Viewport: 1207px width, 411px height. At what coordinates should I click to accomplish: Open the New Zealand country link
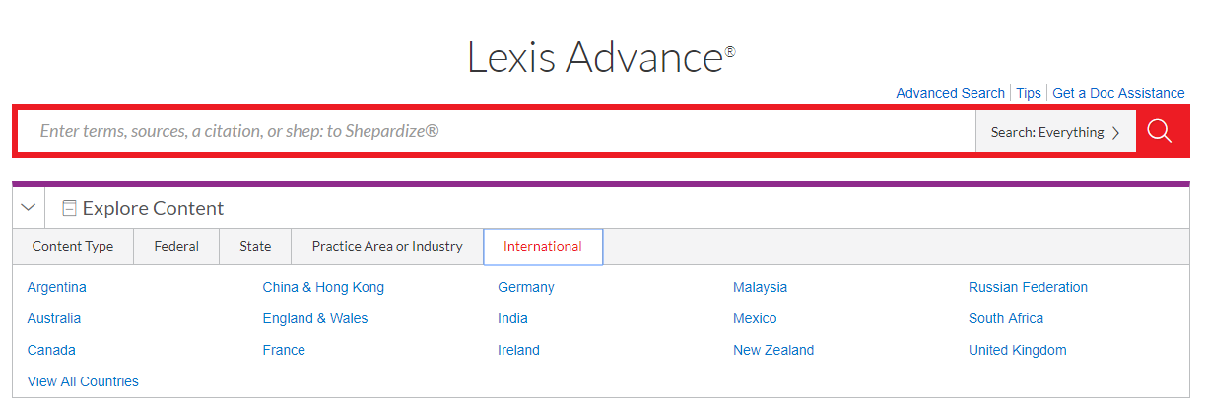pyautogui.click(x=773, y=350)
